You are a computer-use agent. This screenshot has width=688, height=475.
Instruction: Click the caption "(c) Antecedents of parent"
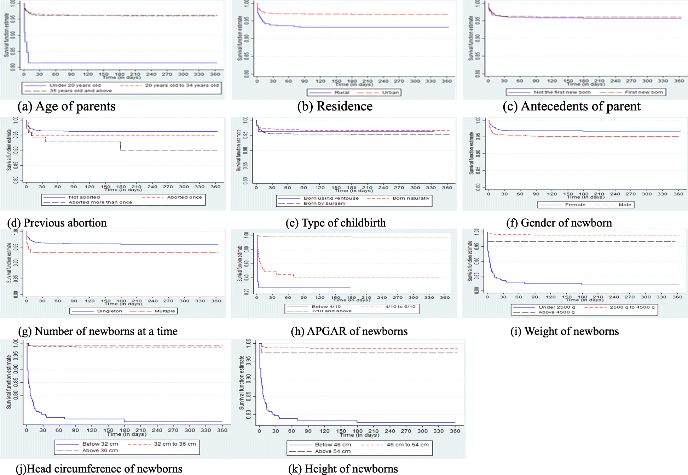point(571,107)
